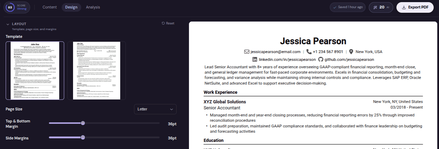Open the Page Size Letter dropdown

click(x=155, y=109)
